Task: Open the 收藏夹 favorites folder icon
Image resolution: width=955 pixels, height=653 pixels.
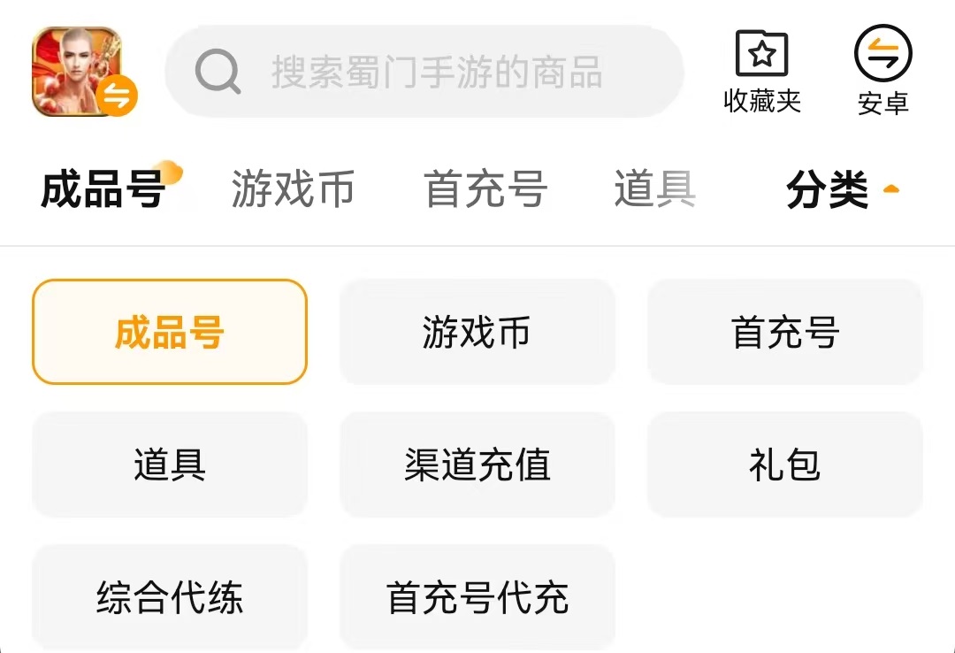Action: (x=761, y=57)
